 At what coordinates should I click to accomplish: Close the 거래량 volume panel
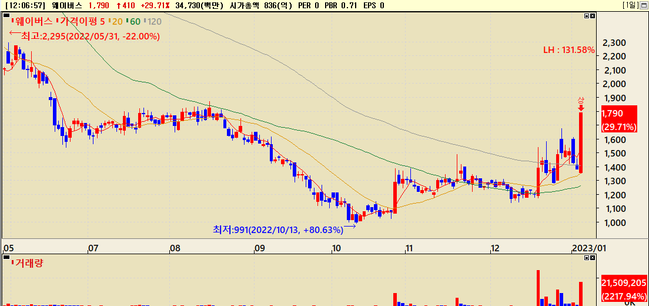coord(593,258)
